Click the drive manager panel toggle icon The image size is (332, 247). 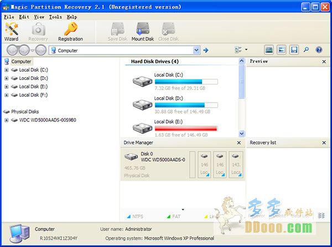pos(269,50)
